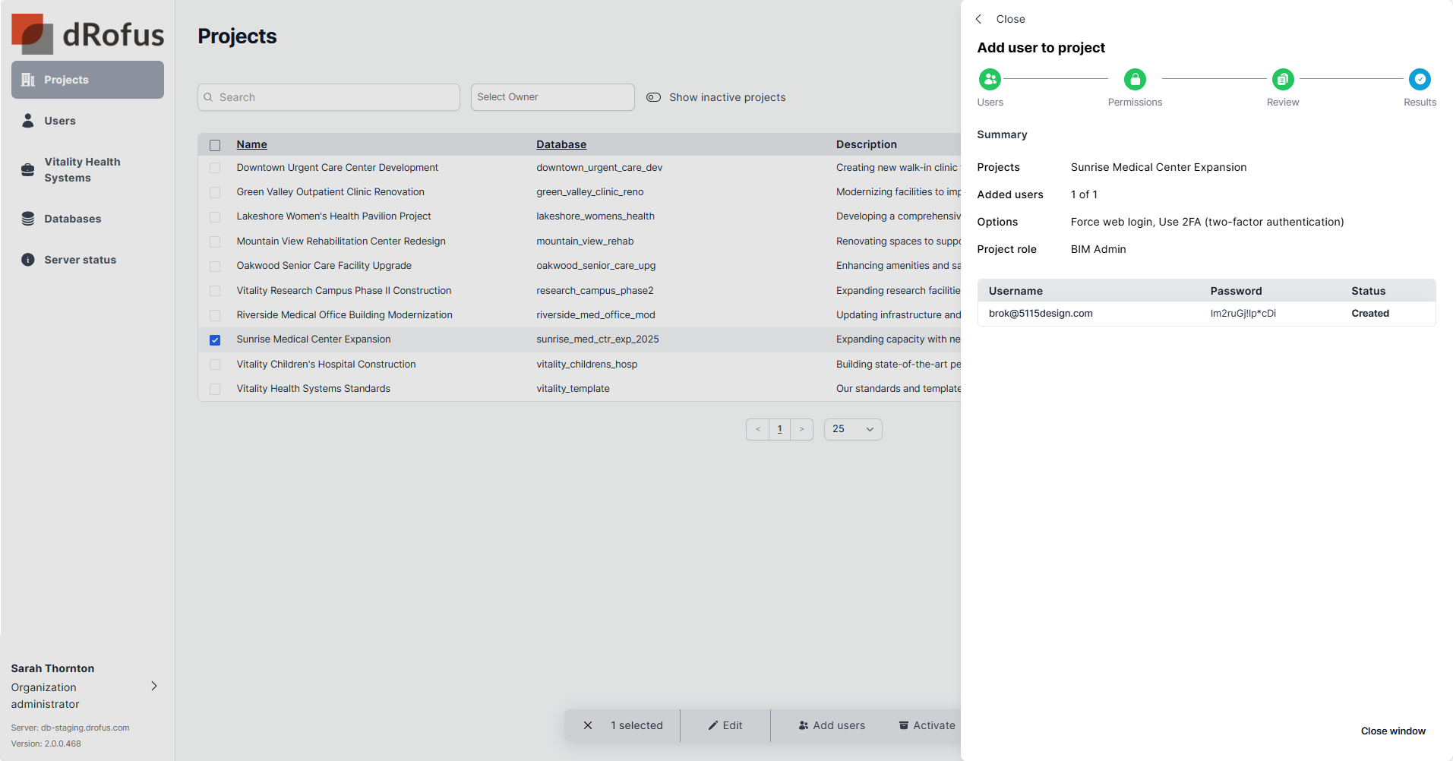The height and width of the screenshot is (761, 1453).
Task: Expand Sarah Thornton user menu chevron
Action: click(x=154, y=686)
